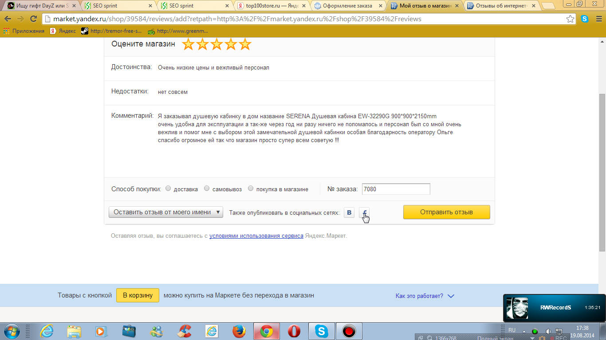Click page vertical scrollbar thumb

coord(602,173)
